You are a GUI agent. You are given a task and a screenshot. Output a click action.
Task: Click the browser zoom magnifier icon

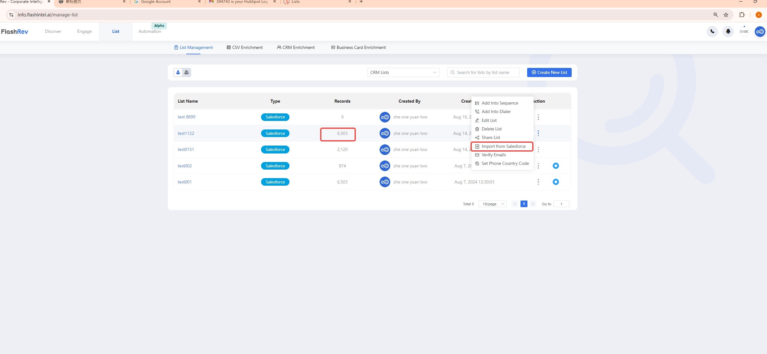[x=715, y=15]
